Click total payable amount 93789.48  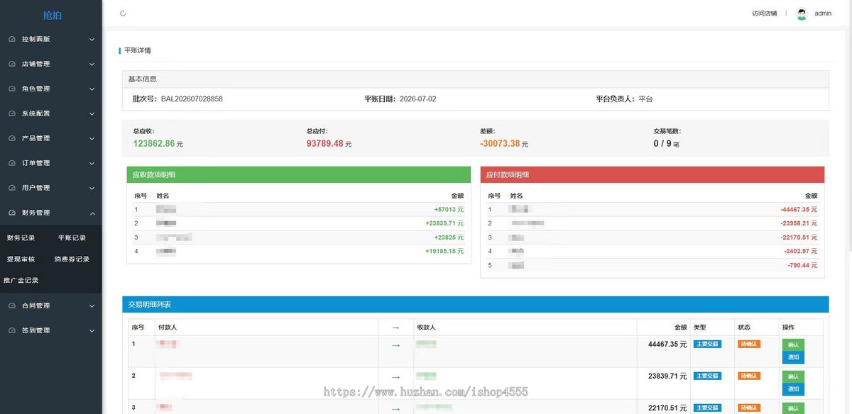[x=325, y=143]
